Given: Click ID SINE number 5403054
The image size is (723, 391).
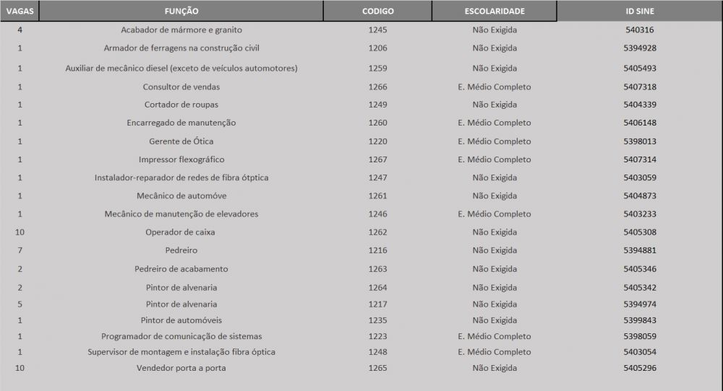Looking at the screenshot, I should pyautogui.click(x=639, y=352).
